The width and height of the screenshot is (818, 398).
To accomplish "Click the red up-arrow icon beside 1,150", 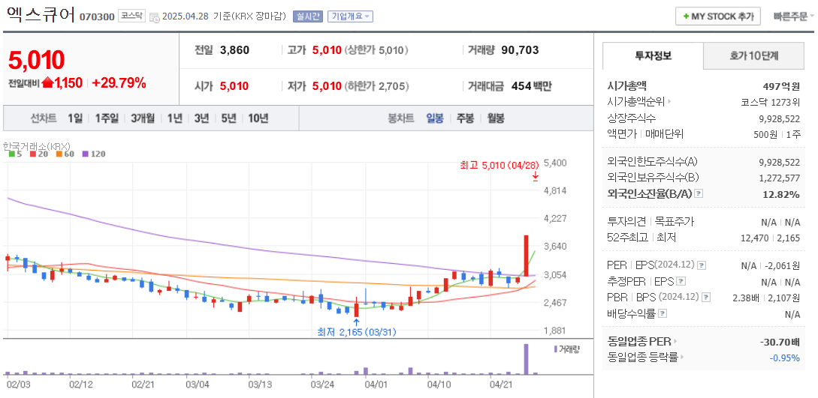I will (47, 82).
